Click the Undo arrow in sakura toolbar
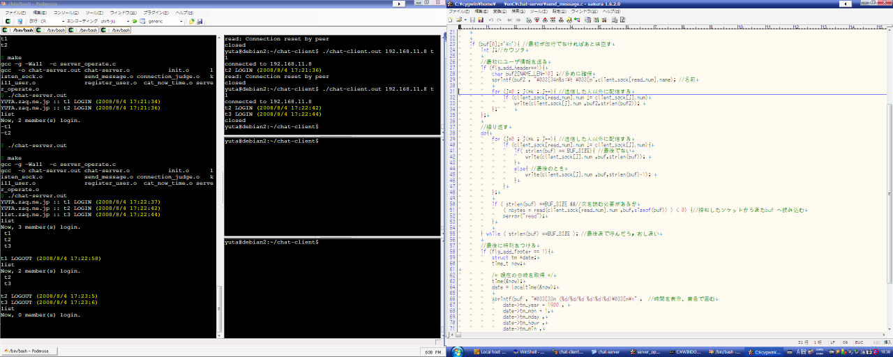This screenshot has height=357, width=893. (x=491, y=20)
